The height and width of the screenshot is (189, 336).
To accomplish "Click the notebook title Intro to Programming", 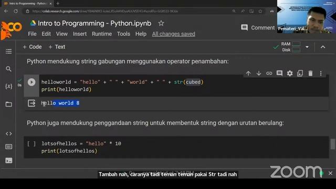I will point(94,23).
